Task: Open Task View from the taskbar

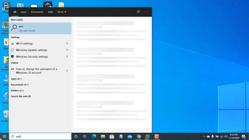Action: (85, 136)
